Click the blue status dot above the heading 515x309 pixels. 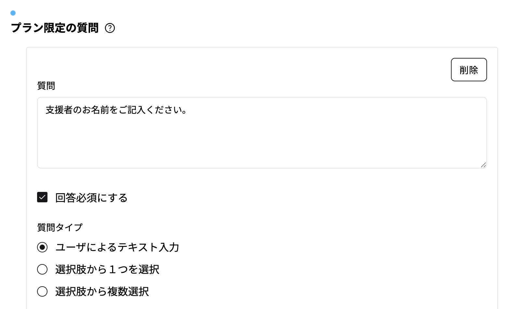point(13,13)
